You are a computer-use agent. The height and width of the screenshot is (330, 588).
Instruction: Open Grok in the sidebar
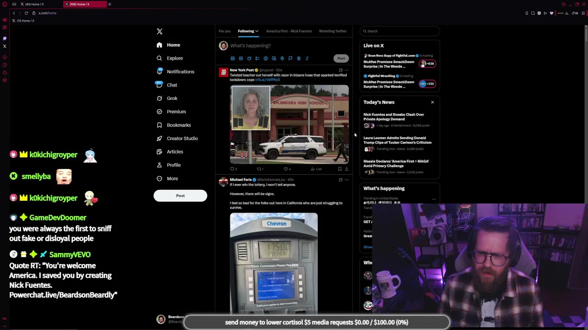(x=167, y=98)
